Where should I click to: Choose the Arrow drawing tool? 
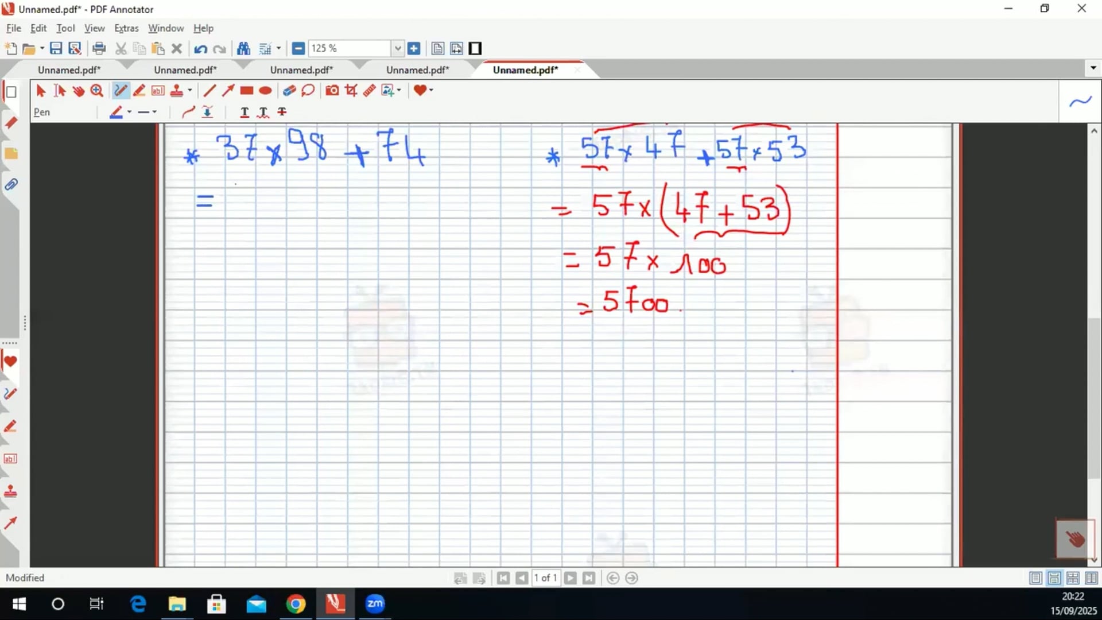tap(228, 91)
